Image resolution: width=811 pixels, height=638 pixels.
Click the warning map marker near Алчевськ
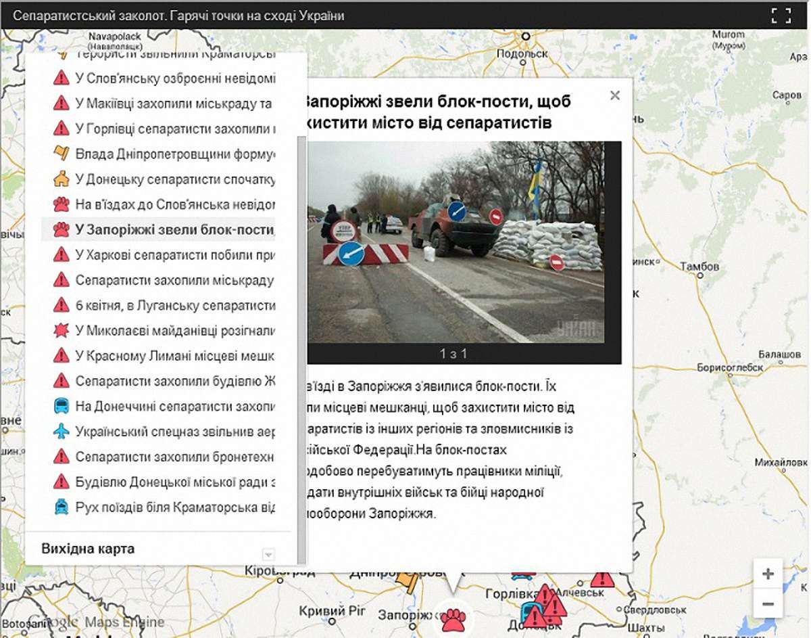pyautogui.click(x=601, y=579)
